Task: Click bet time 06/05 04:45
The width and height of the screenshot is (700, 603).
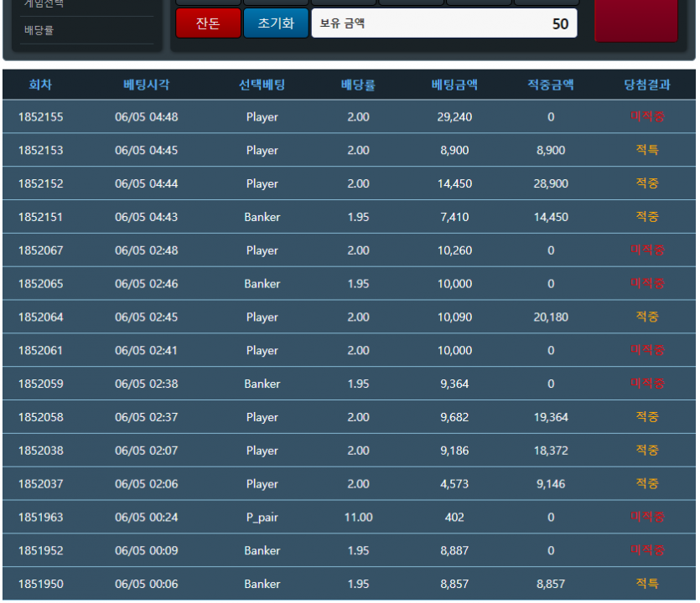Action: pos(147,150)
